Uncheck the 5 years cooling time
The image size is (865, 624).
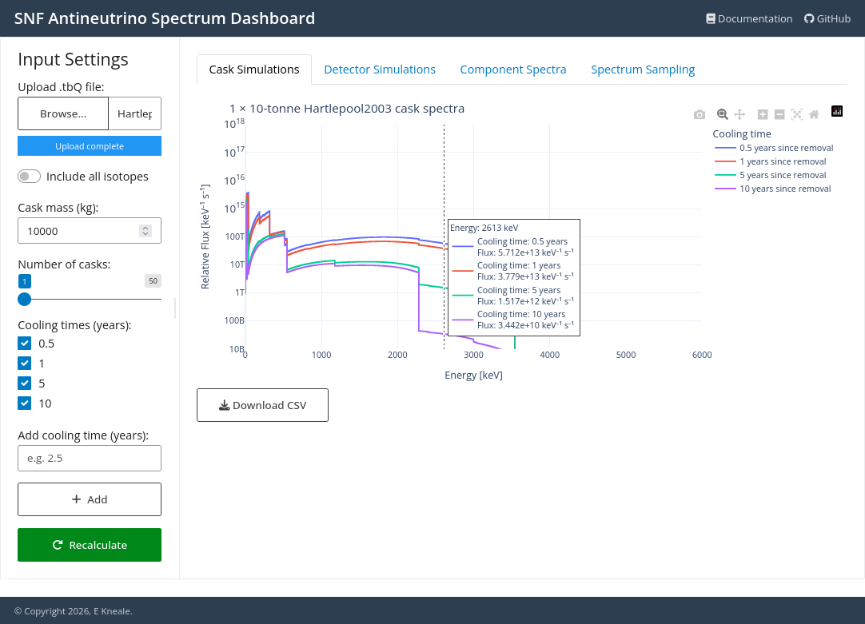click(24, 384)
